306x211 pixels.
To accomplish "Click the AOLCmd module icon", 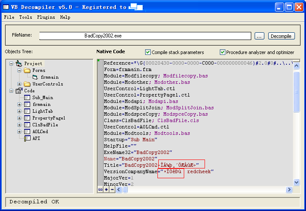I will pyautogui.click(x=27, y=131).
